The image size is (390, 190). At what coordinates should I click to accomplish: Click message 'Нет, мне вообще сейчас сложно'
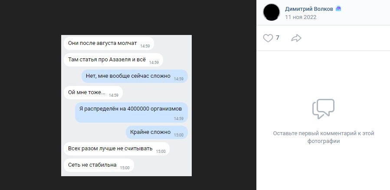(134, 76)
